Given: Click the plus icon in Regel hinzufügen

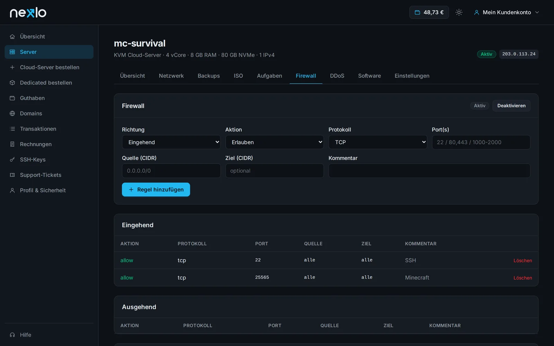Looking at the screenshot, I should 131,190.
